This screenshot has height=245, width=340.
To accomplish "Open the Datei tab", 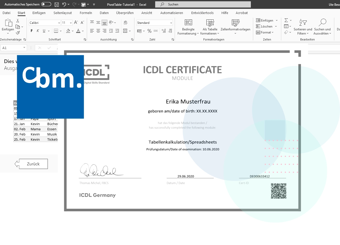I will [6, 13].
